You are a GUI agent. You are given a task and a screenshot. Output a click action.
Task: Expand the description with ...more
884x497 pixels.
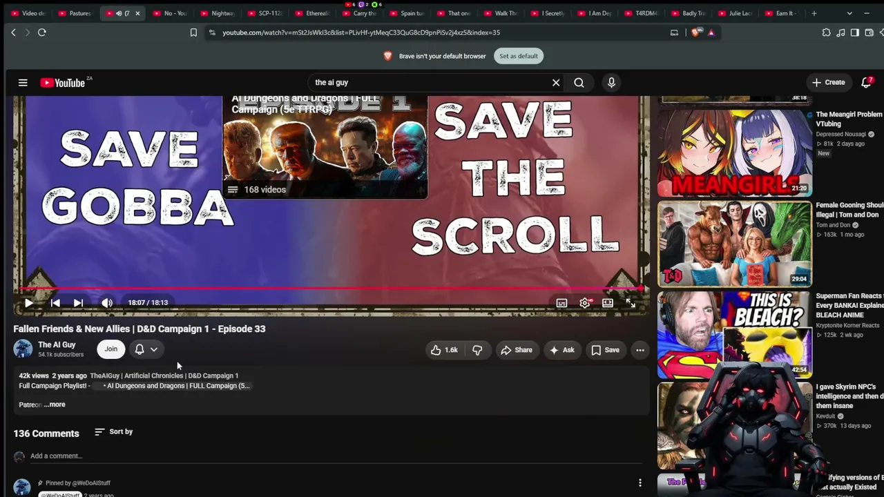tap(55, 405)
